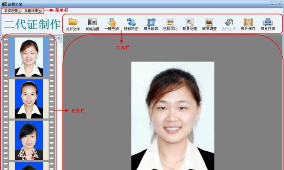
Task: Click 返回上步 undo step icon
Action: tap(229, 24)
